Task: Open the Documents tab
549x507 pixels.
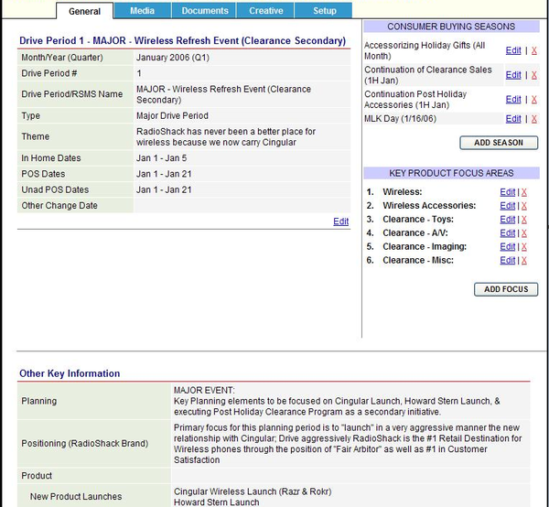Action: click(204, 10)
